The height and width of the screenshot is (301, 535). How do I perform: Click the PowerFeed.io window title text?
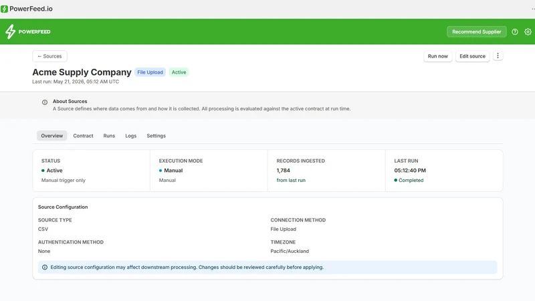pyautogui.click(x=31, y=9)
